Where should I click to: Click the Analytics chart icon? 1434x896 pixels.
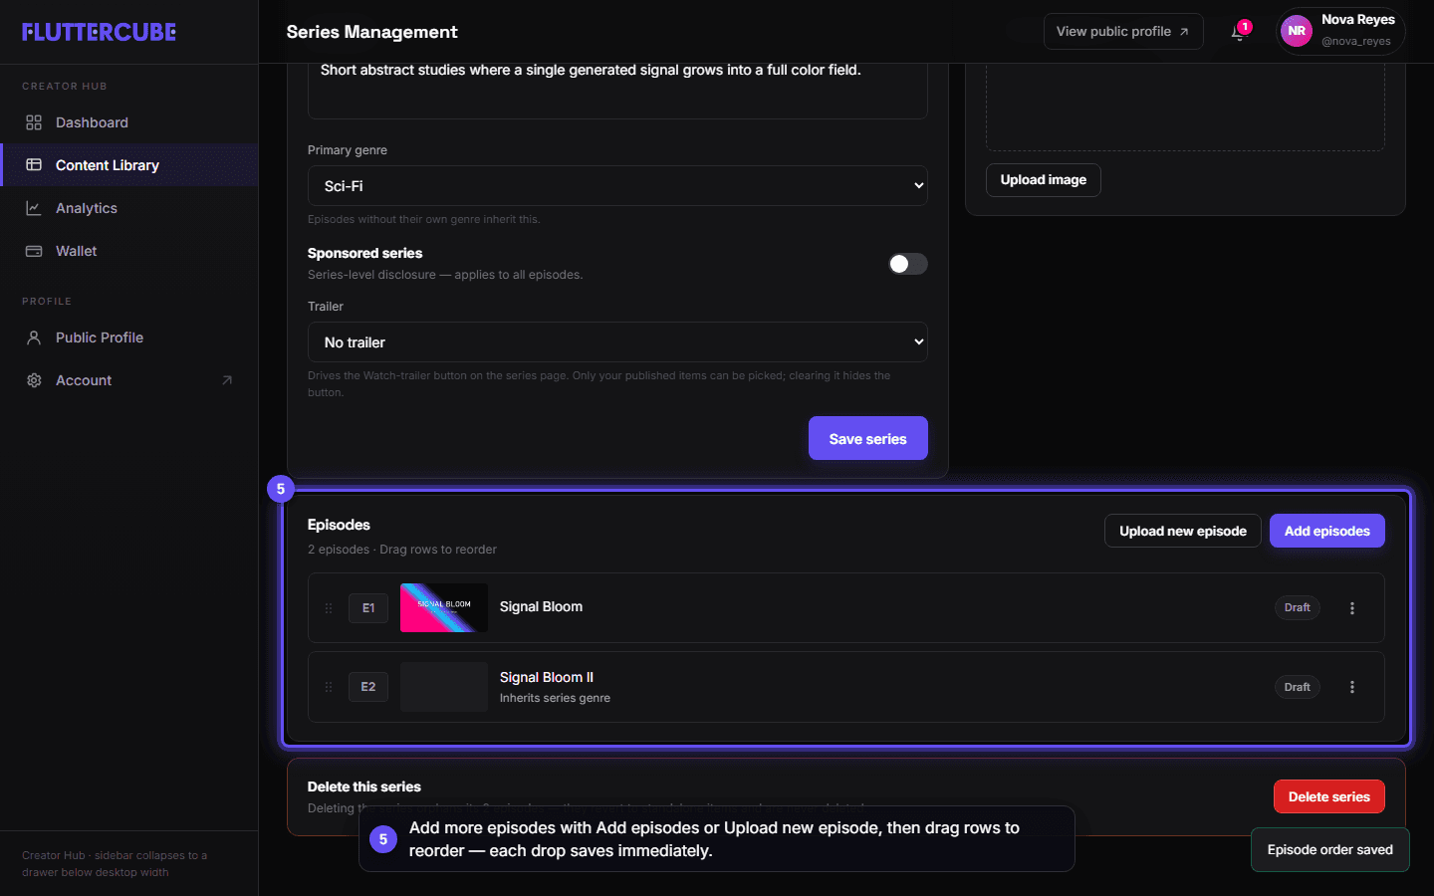[34, 208]
